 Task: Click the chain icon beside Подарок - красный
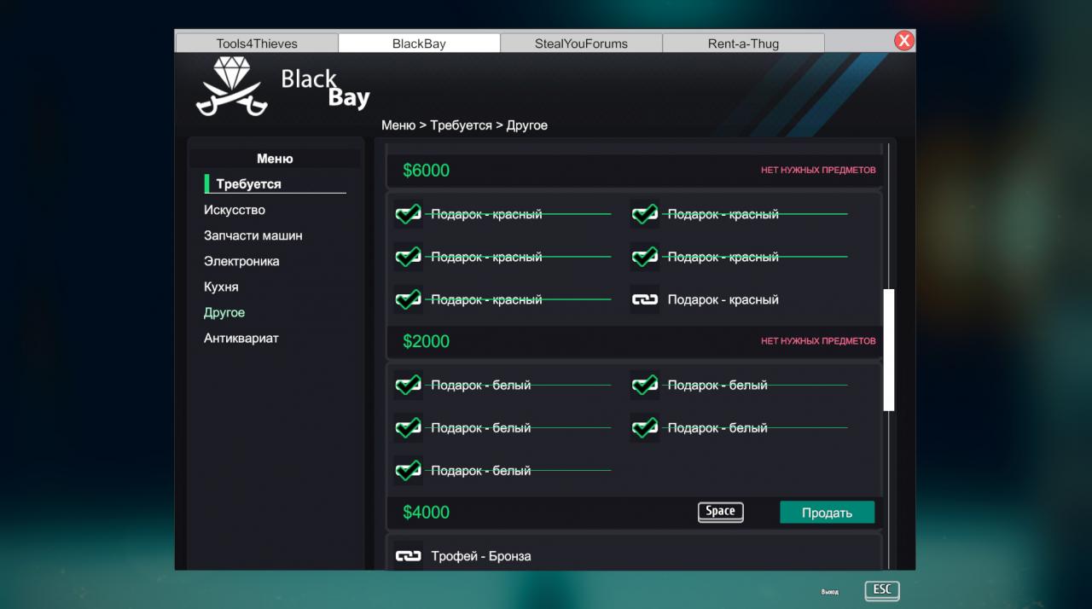644,299
